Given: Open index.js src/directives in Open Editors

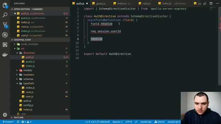Looking at the screenshot, I should 40,31.
